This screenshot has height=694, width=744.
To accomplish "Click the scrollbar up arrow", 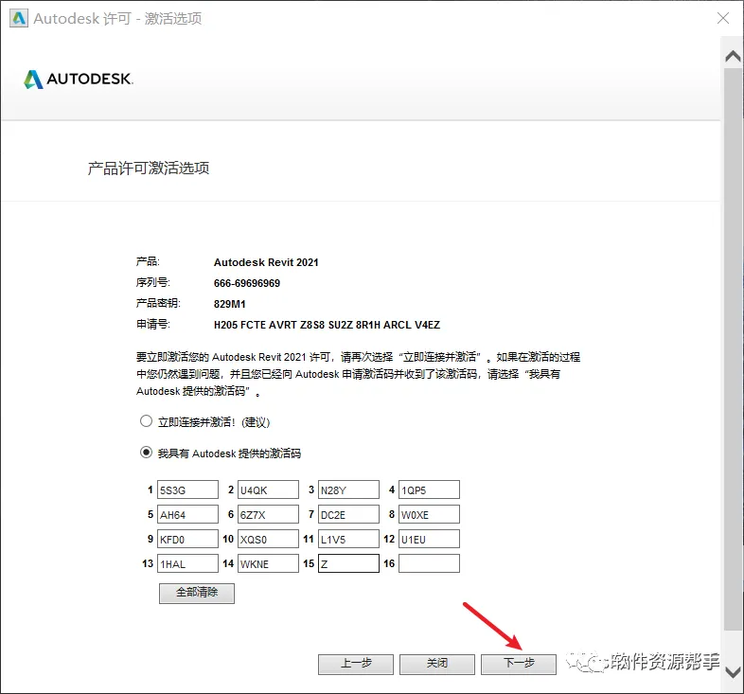I will 733,57.
